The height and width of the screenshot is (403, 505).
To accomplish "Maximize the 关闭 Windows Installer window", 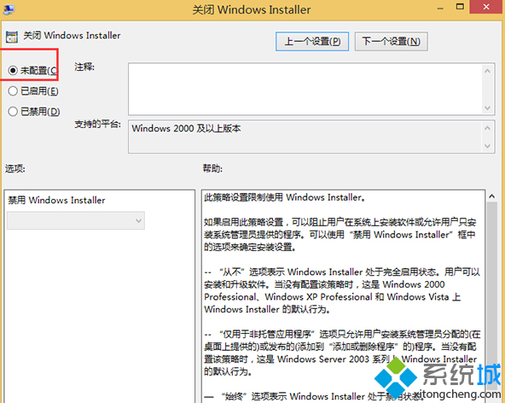I will click(x=461, y=7).
